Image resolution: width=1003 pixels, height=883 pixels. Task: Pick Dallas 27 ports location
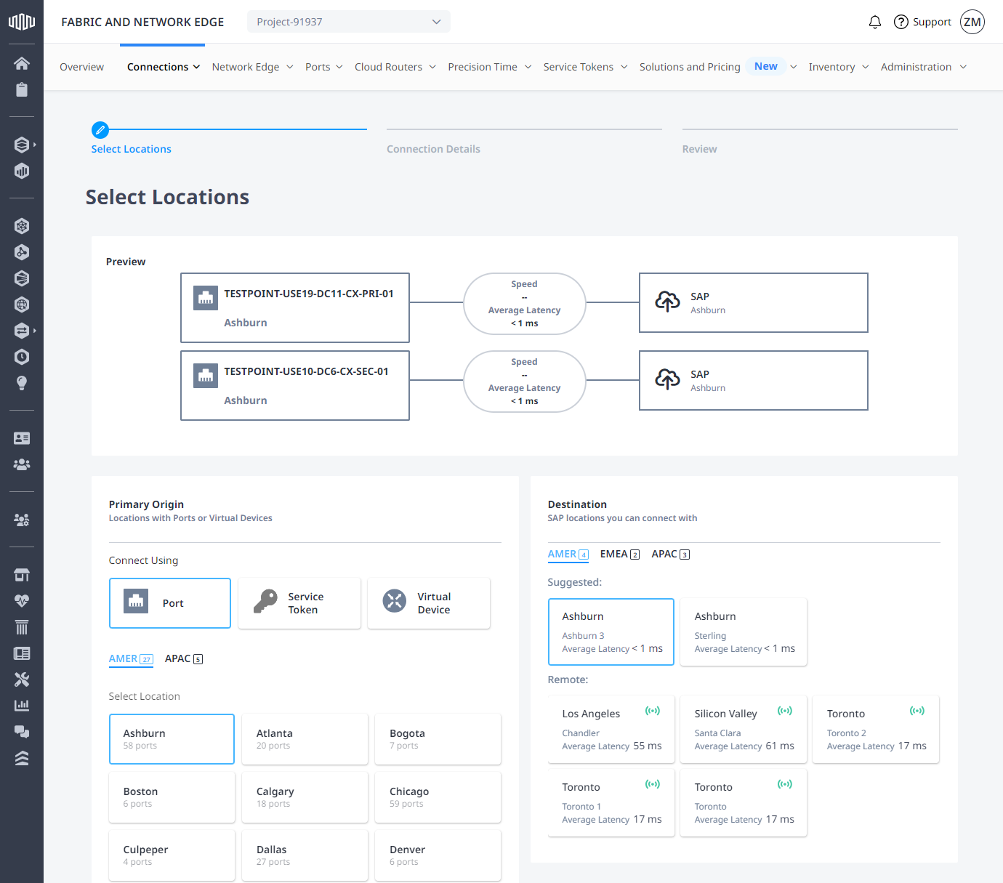click(x=305, y=855)
